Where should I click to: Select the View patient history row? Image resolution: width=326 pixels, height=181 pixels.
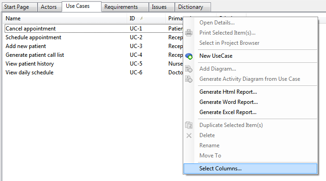(94, 64)
